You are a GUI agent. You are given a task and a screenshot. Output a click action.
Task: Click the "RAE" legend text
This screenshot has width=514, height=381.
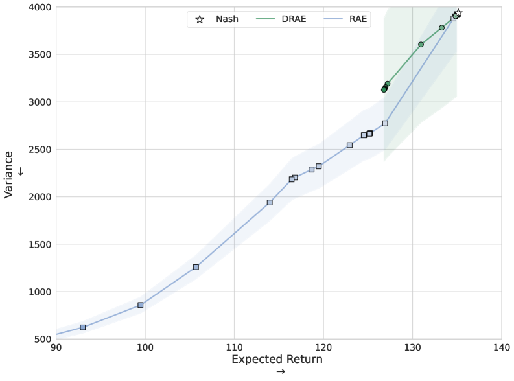coord(358,19)
